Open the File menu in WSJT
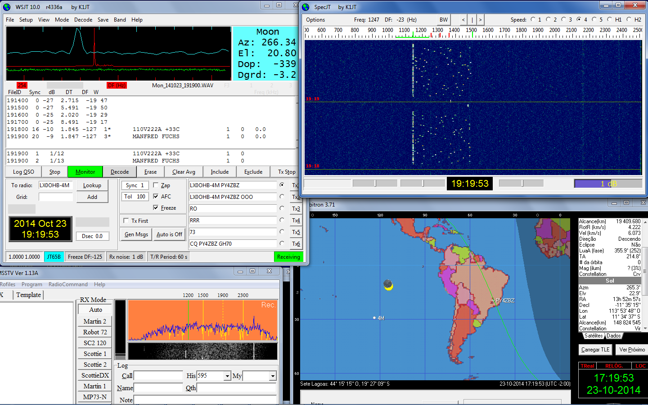This screenshot has width=648, height=405. [x=10, y=20]
